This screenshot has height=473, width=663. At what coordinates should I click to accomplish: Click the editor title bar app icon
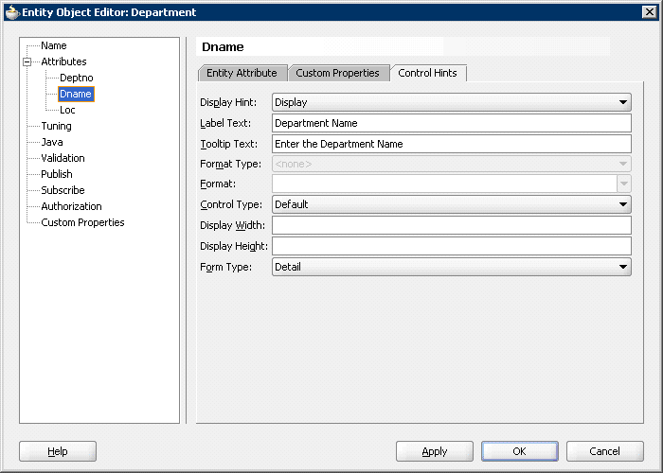click(12, 12)
